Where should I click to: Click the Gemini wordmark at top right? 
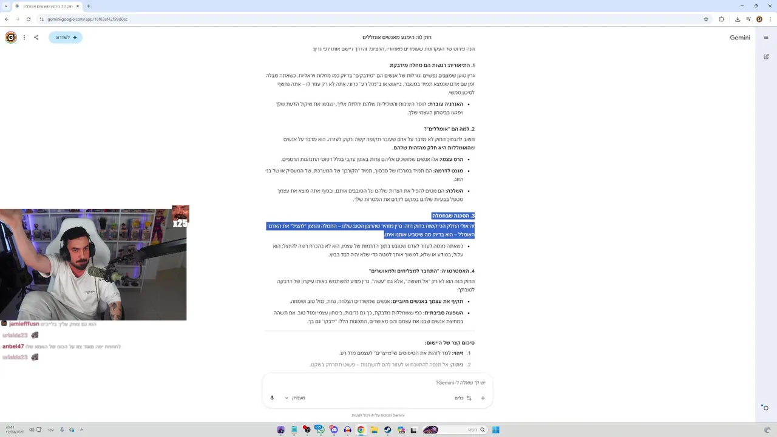tap(740, 38)
